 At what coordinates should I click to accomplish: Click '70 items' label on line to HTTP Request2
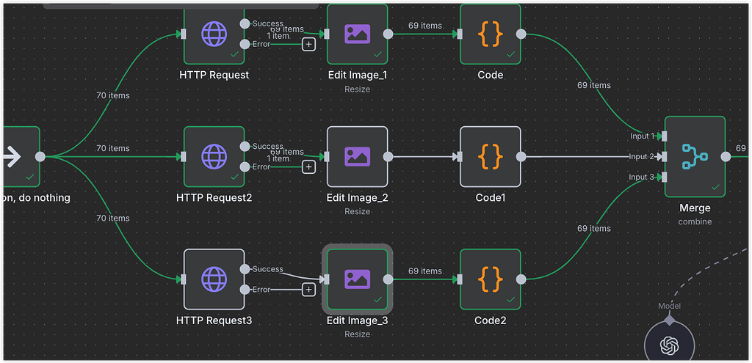point(112,148)
